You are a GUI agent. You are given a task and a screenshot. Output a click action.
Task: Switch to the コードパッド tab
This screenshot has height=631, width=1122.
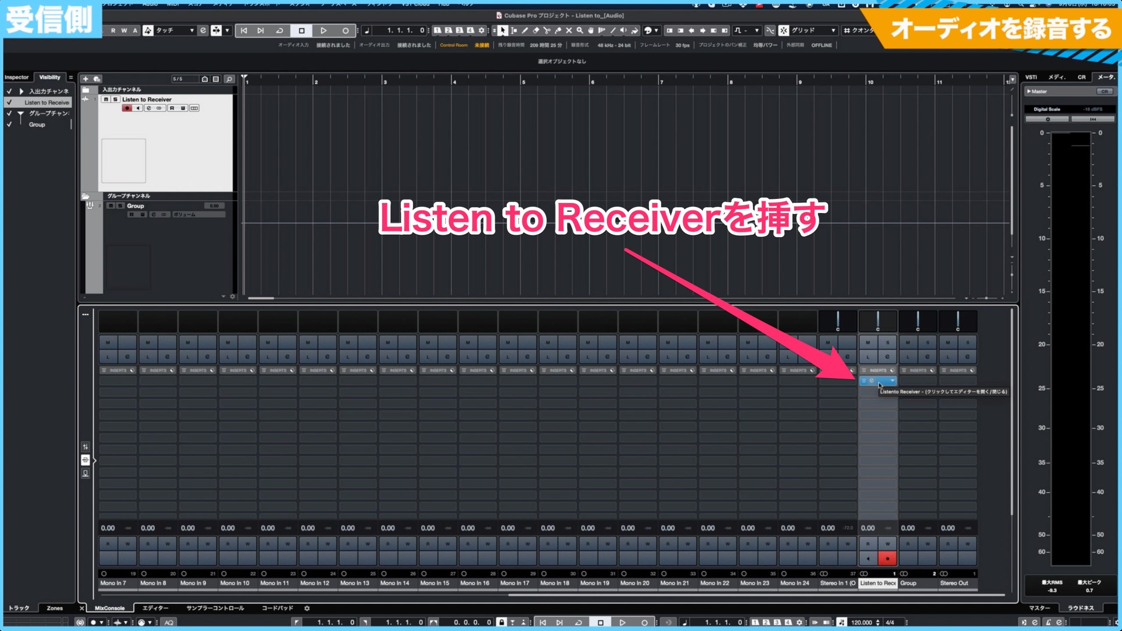coord(277,608)
